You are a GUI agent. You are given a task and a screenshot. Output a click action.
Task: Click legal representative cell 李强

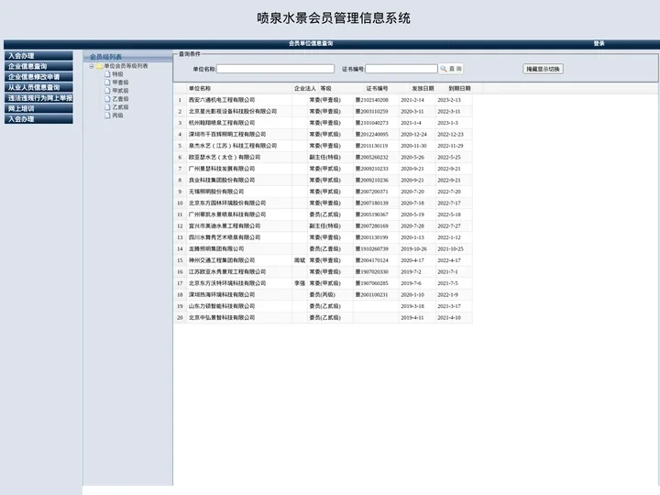(300, 283)
